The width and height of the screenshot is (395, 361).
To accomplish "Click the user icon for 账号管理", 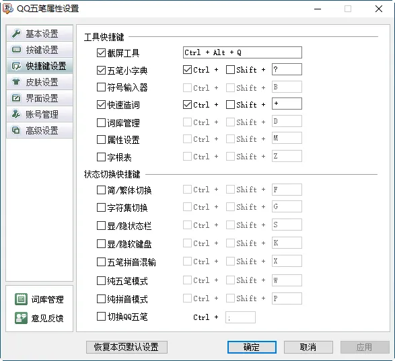I will pos(16,114).
